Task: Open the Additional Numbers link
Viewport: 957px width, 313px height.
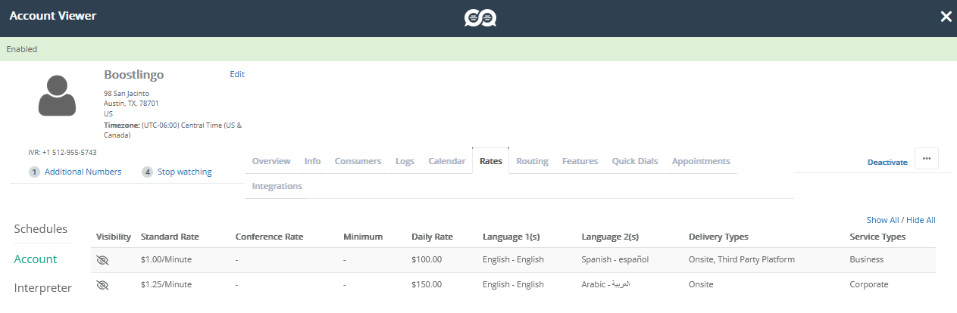Action: [x=83, y=172]
